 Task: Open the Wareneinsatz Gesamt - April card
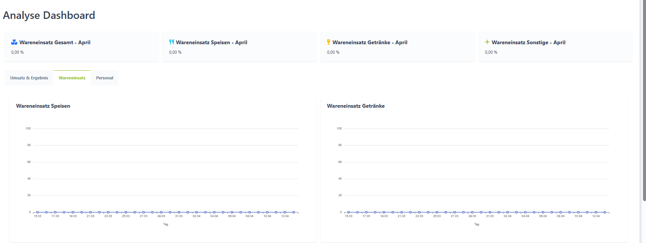pyautogui.click(x=82, y=47)
